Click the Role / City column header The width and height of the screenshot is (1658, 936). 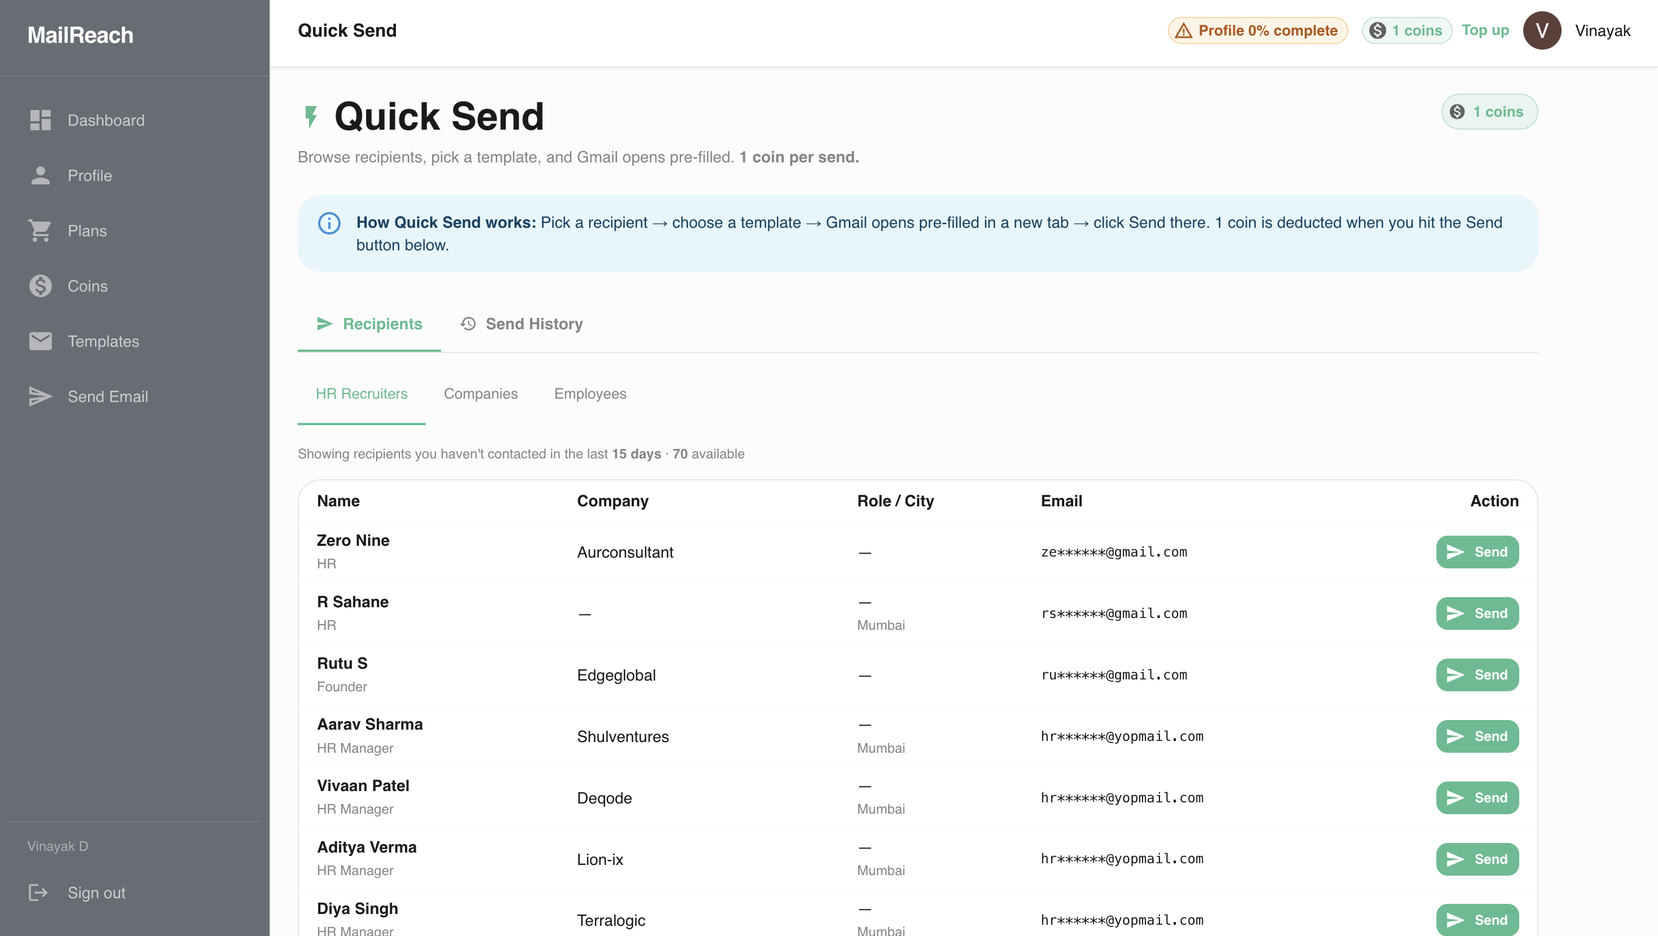896,501
